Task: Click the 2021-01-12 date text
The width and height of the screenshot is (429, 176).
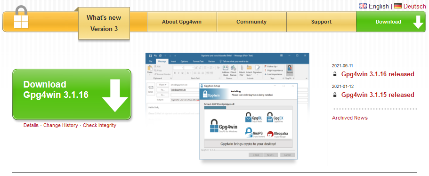Action: pyautogui.click(x=342, y=87)
